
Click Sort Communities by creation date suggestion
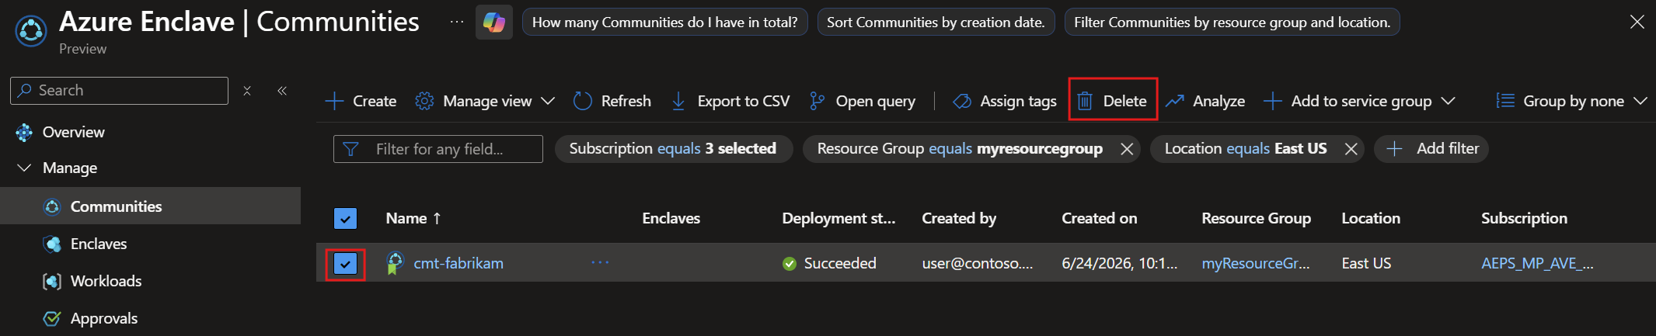pyautogui.click(x=936, y=22)
